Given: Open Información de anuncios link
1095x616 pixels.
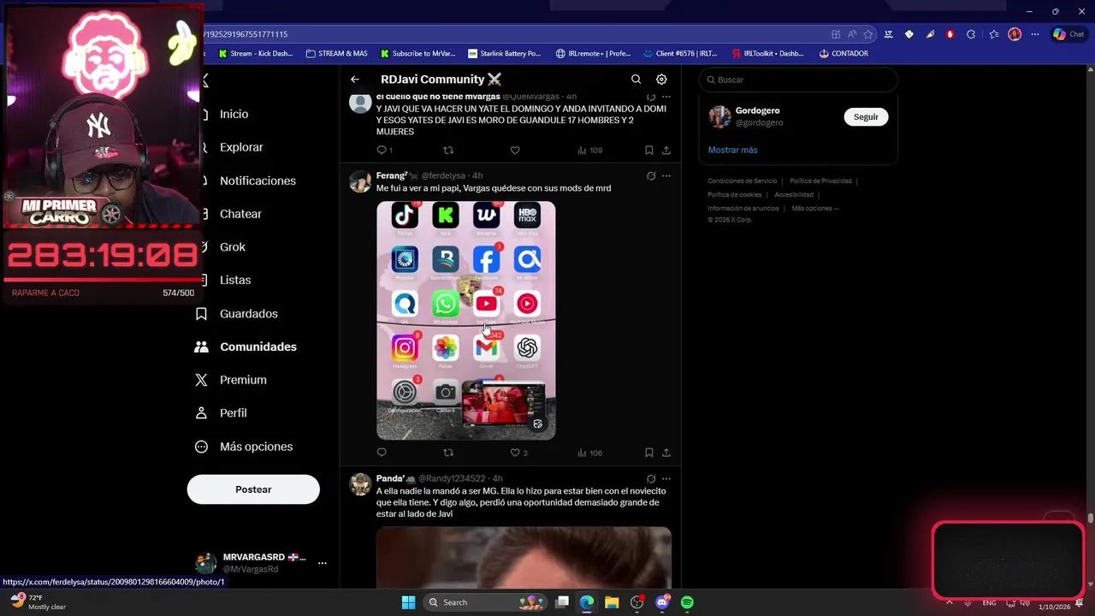Looking at the screenshot, I should point(743,208).
